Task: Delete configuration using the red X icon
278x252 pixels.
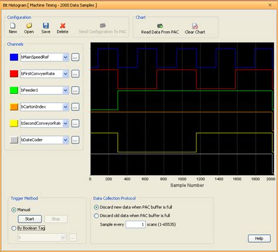Action: pos(63,26)
